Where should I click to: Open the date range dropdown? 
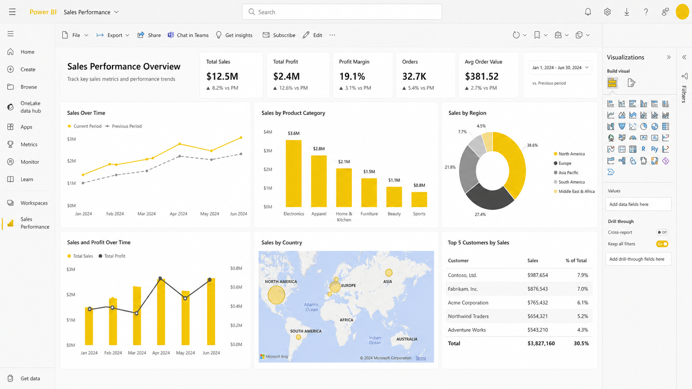[560, 67]
